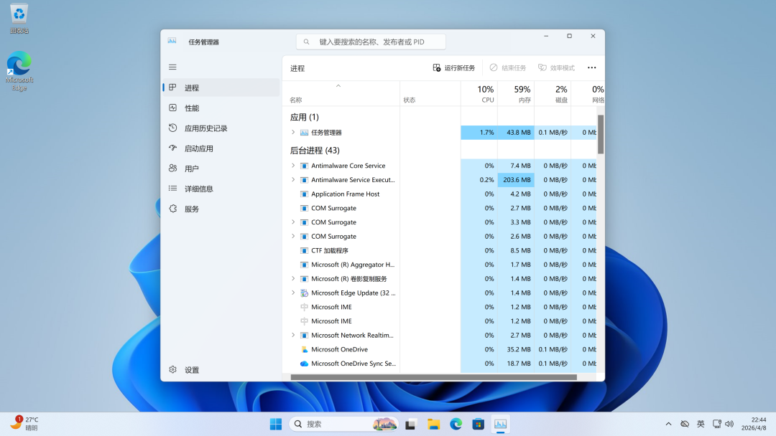Click the Microsoft OneDrive Sync Service icon
This screenshot has height=436, width=776.
(305, 364)
